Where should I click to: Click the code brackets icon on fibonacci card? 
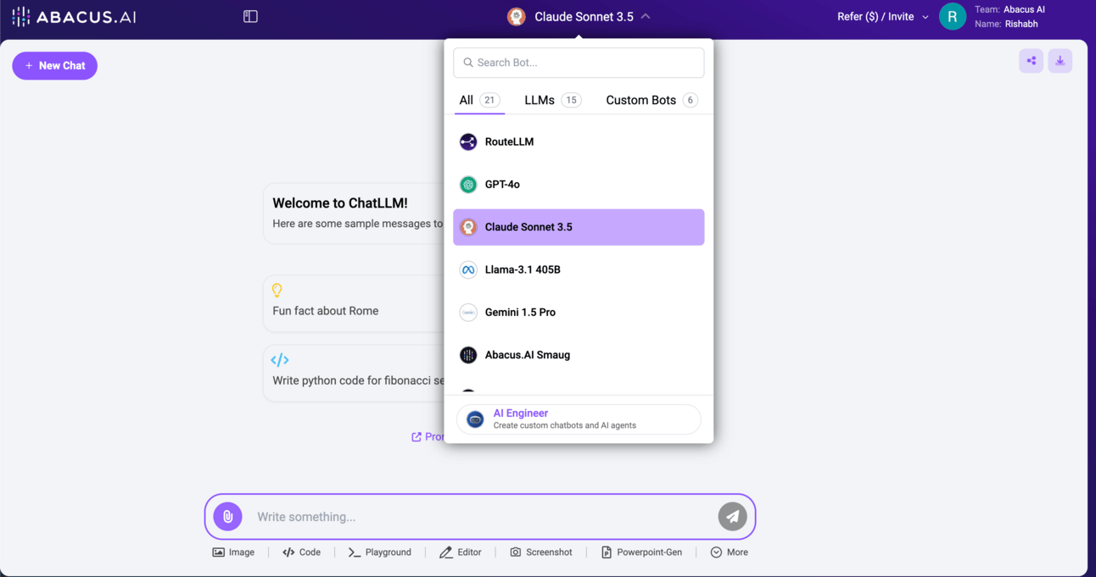[x=280, y=360]
